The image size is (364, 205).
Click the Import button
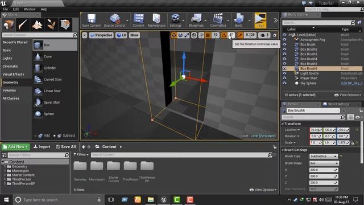tap(42, 147)
